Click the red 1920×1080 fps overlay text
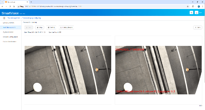Image resolution: width=205 pixels, height=110 pixels. point(145,92)
